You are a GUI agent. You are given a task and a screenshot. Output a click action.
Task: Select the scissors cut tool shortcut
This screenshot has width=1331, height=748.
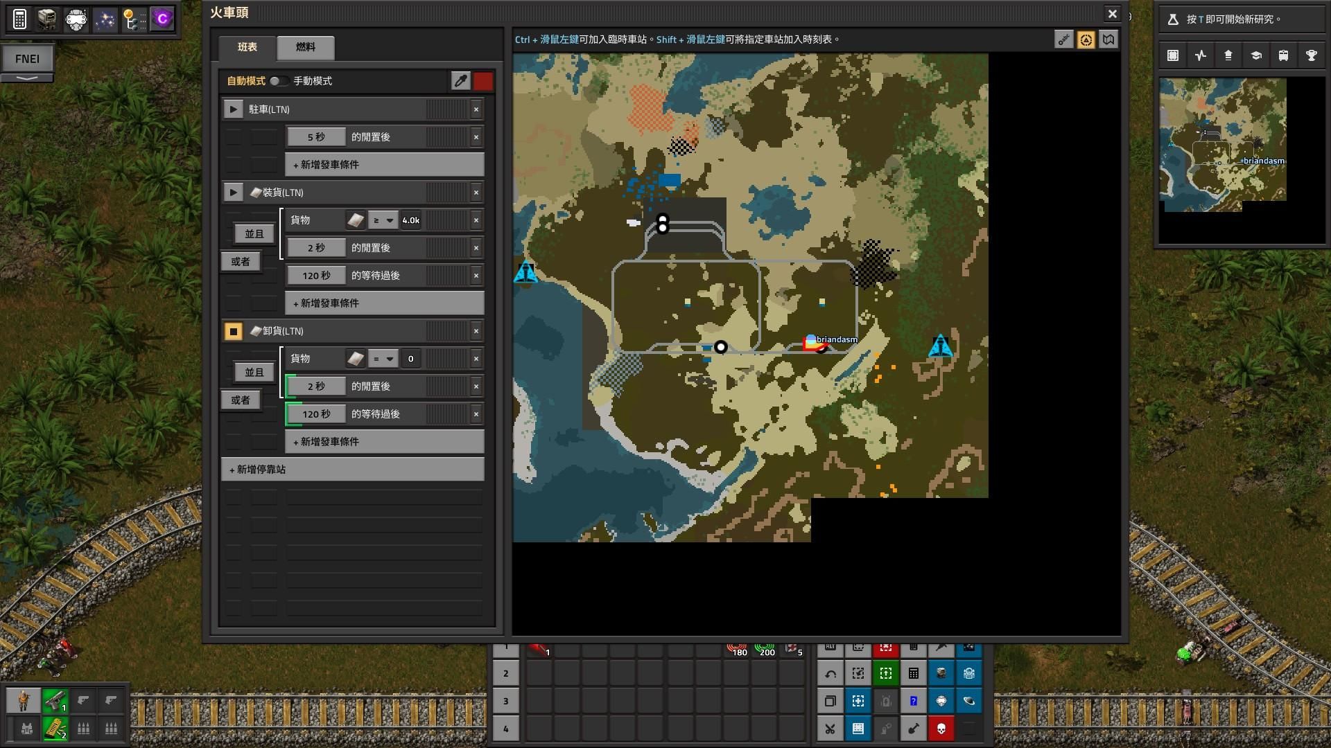[830, 729]
